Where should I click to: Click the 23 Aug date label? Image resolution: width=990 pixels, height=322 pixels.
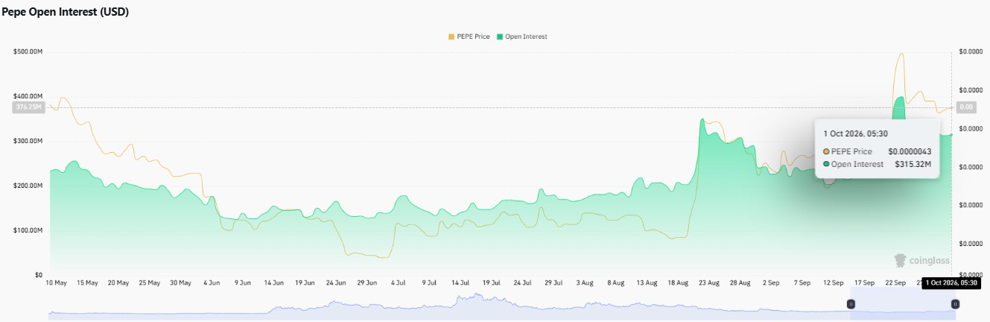(x=708, y=283)
